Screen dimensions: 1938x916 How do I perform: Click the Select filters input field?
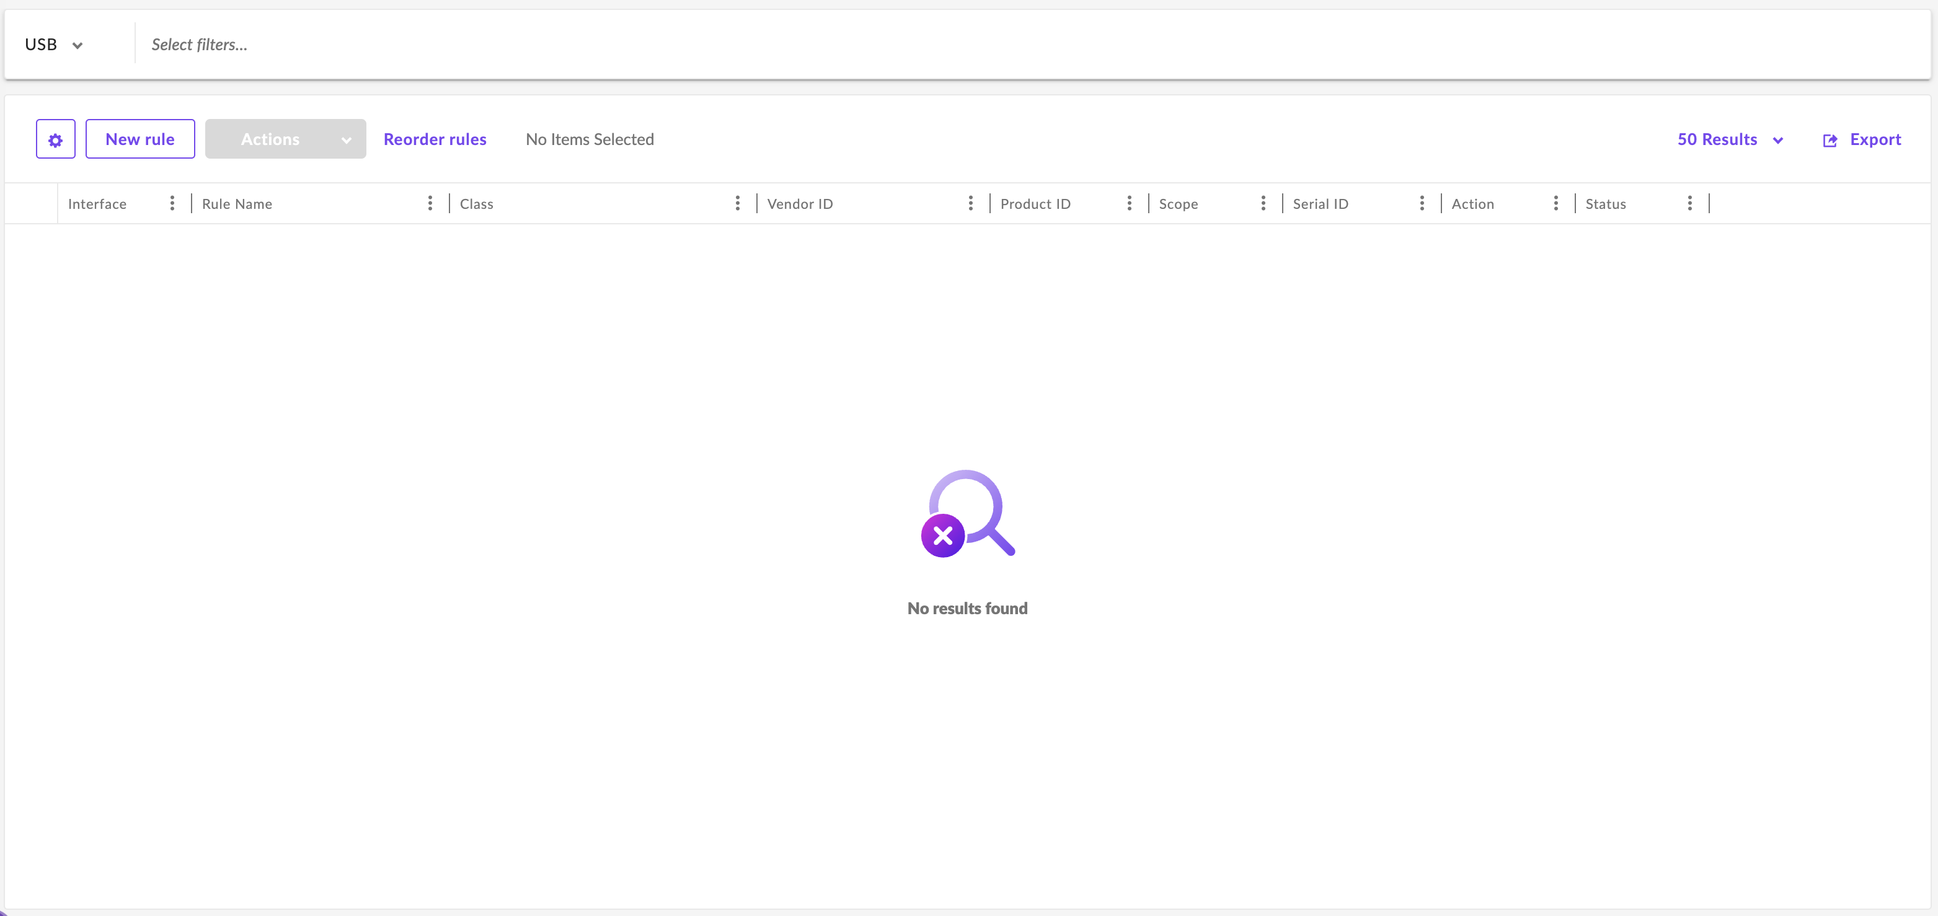coord(200,45)
